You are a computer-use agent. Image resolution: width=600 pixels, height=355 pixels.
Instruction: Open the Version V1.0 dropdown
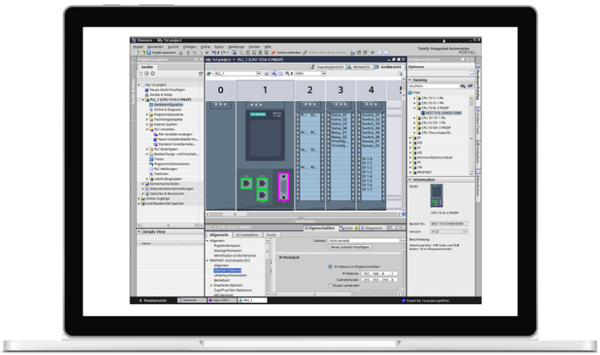pyautogui.click(x=466, y=231)
